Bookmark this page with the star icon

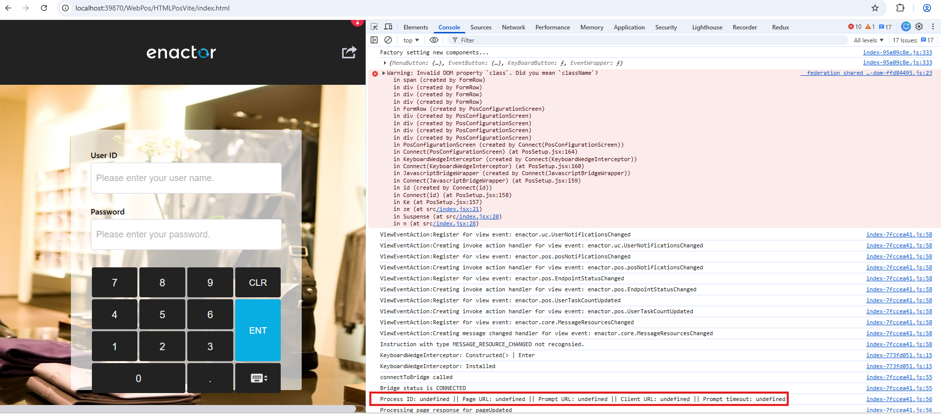tap(875, 8)
